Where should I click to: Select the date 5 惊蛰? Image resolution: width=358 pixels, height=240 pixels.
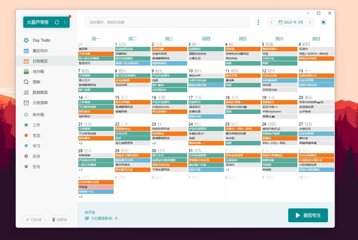pyautogui.click(x=268, y=44)
